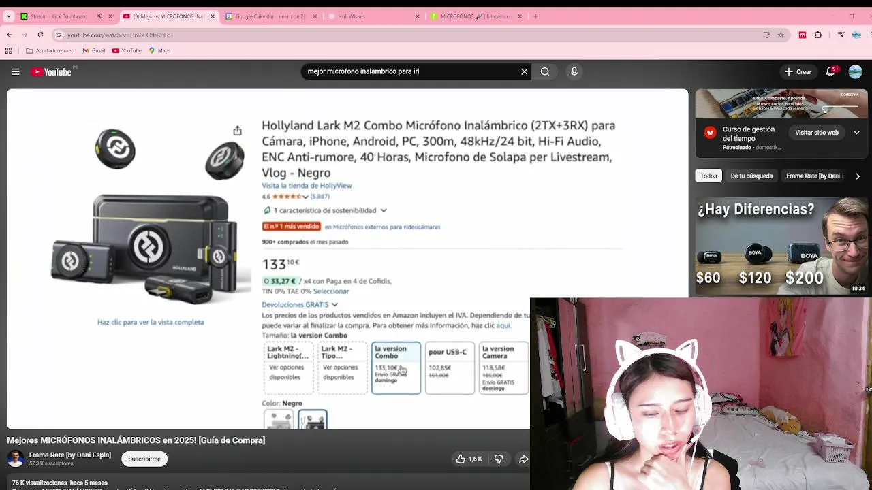Viewport: 872px width, 490px height.
Task: Open the YouTube guide hamburger menu
Action: (15, 71)
